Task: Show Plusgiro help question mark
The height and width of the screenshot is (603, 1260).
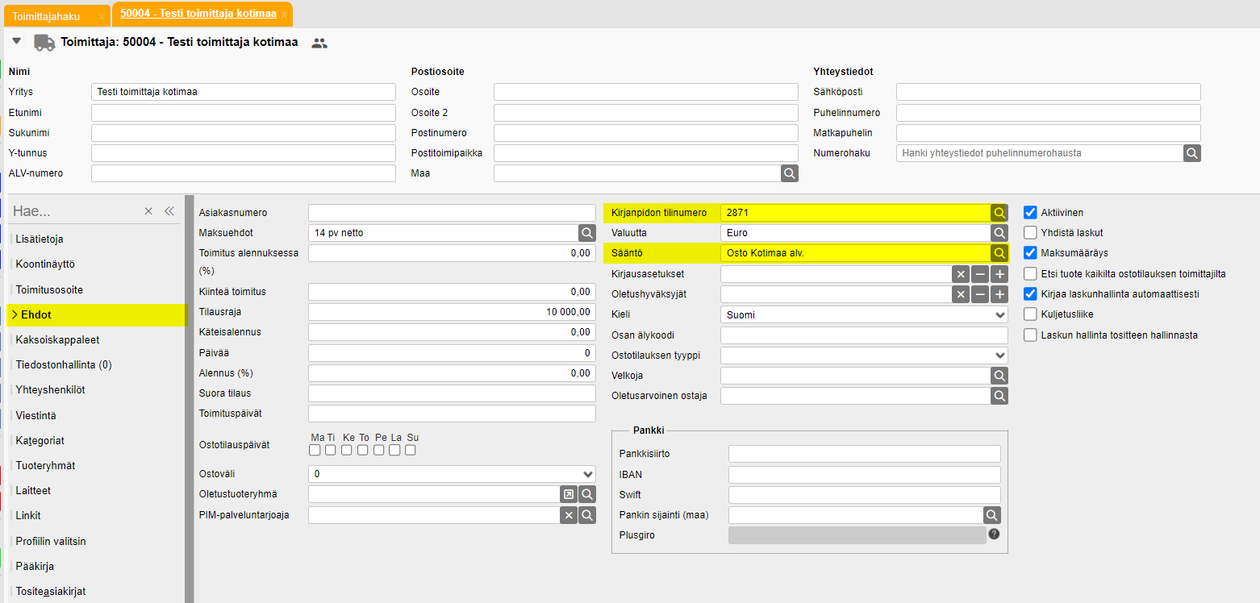Action: point(994,534)
